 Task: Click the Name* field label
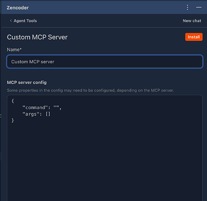[x=14, y=49]
